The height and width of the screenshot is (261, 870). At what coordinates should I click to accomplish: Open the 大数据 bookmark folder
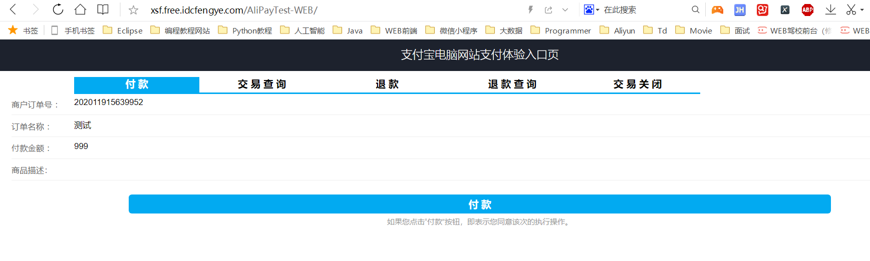click(x=504, y=30)
